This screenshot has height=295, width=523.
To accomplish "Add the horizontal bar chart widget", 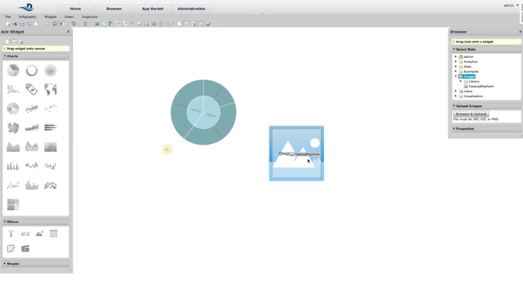I will click(51, 127).
